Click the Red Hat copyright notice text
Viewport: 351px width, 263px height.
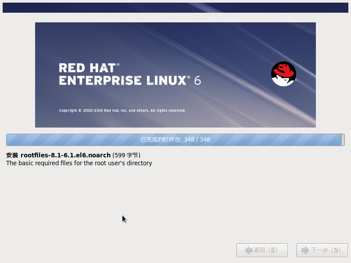point(122,110)
